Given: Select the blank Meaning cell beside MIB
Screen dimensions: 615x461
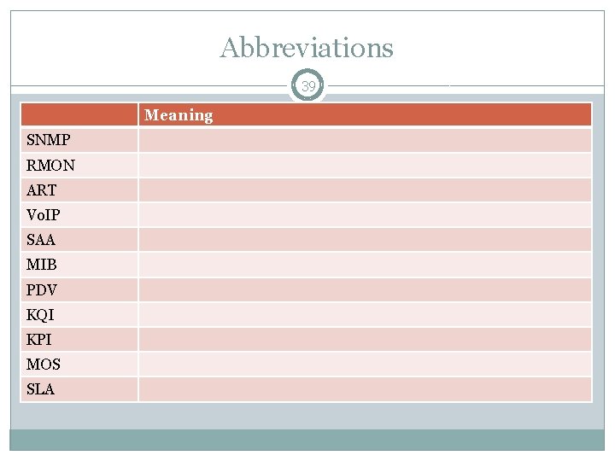Looking at the screenshot, I should 365,265.
